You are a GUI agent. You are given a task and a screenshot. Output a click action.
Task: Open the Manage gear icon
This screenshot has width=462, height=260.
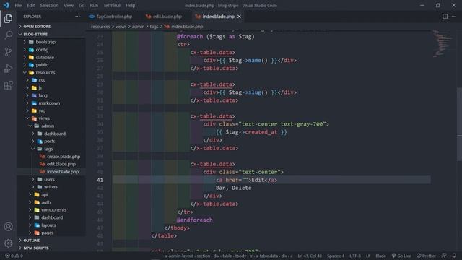click(x=8, y=243)
